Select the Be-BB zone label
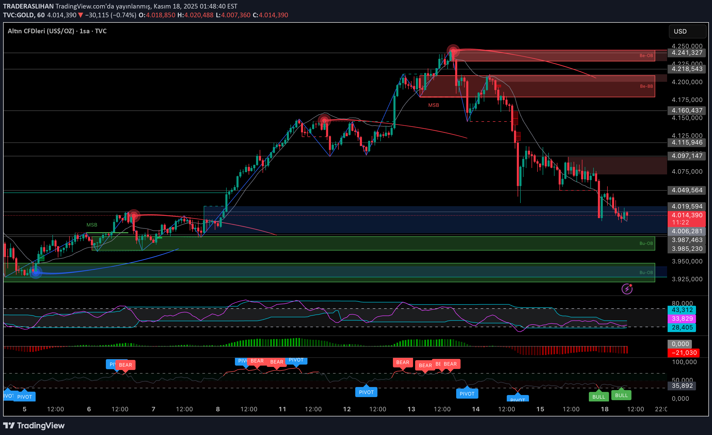This screenshot has height=435, width=712. pyautogui.click(x=646, y=86)
